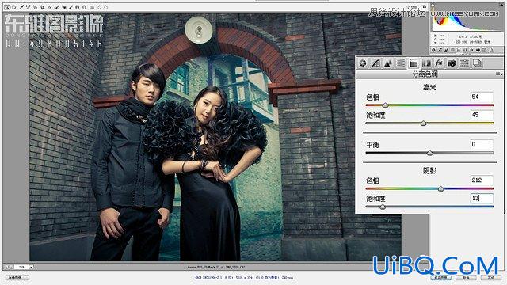This screenshot has height=285, width=507.
Task: Rotate image 90 degrees clockwise icon
Action: (105, 7)
